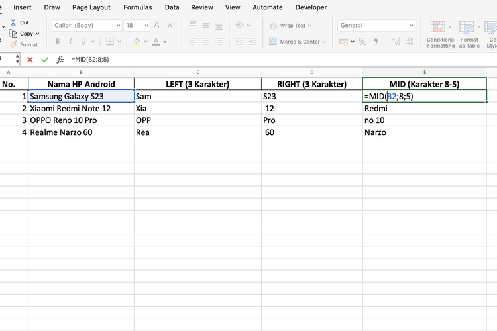Click the Decrease Indent icon
Viewport: 497px width, 331px height.
240,41
